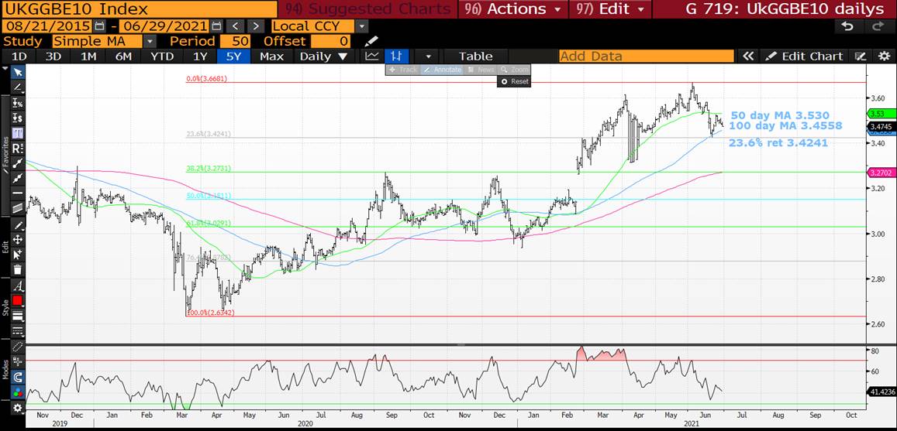Viewport: 897px width, 431px height.
Task: Click the Add Data input field
Action: click(646, 56)
